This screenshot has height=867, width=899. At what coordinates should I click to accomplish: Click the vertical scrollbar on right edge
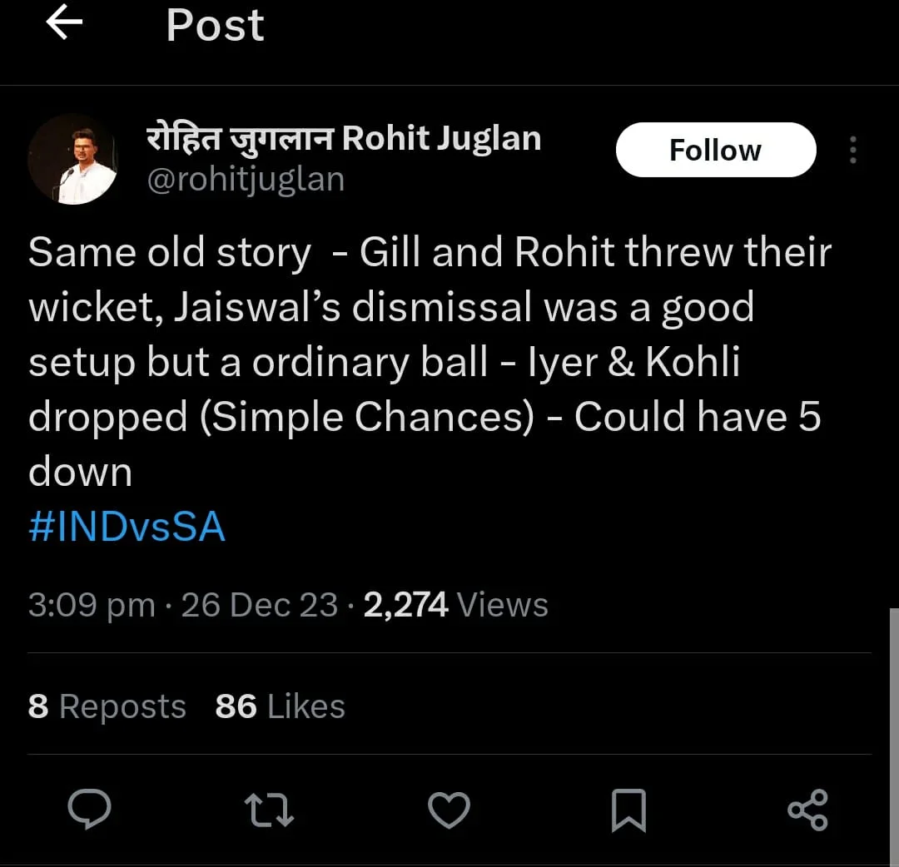click(x=893, y=732)
